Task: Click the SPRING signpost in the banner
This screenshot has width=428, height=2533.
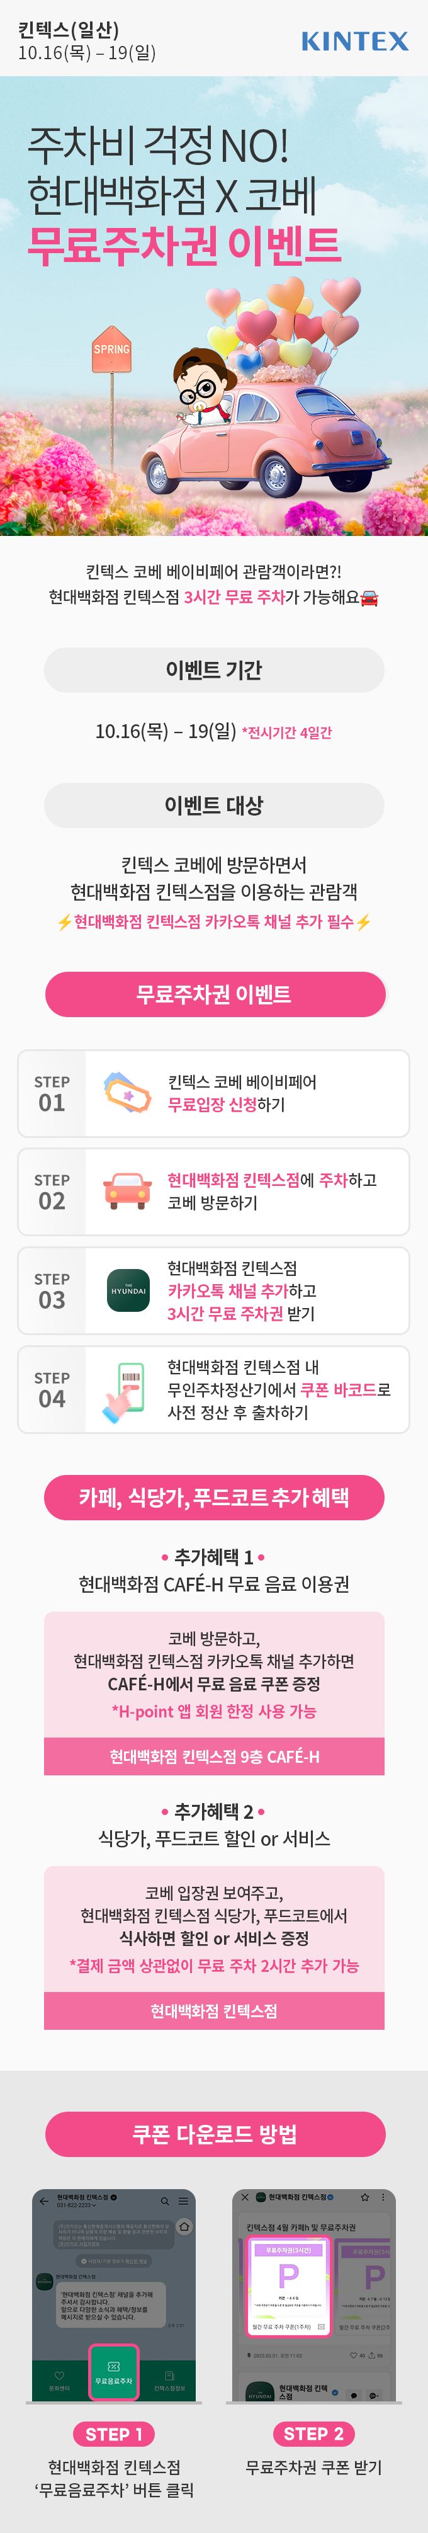Action: (x=112, y=350)
